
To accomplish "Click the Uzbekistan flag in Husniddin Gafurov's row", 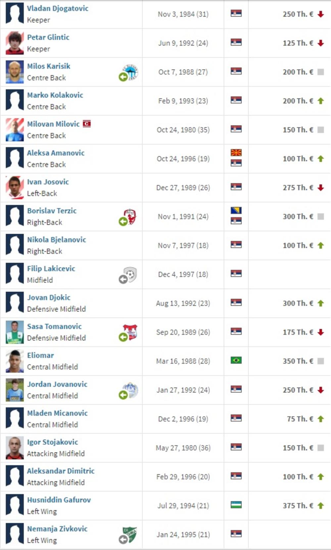I will (236, 505).
